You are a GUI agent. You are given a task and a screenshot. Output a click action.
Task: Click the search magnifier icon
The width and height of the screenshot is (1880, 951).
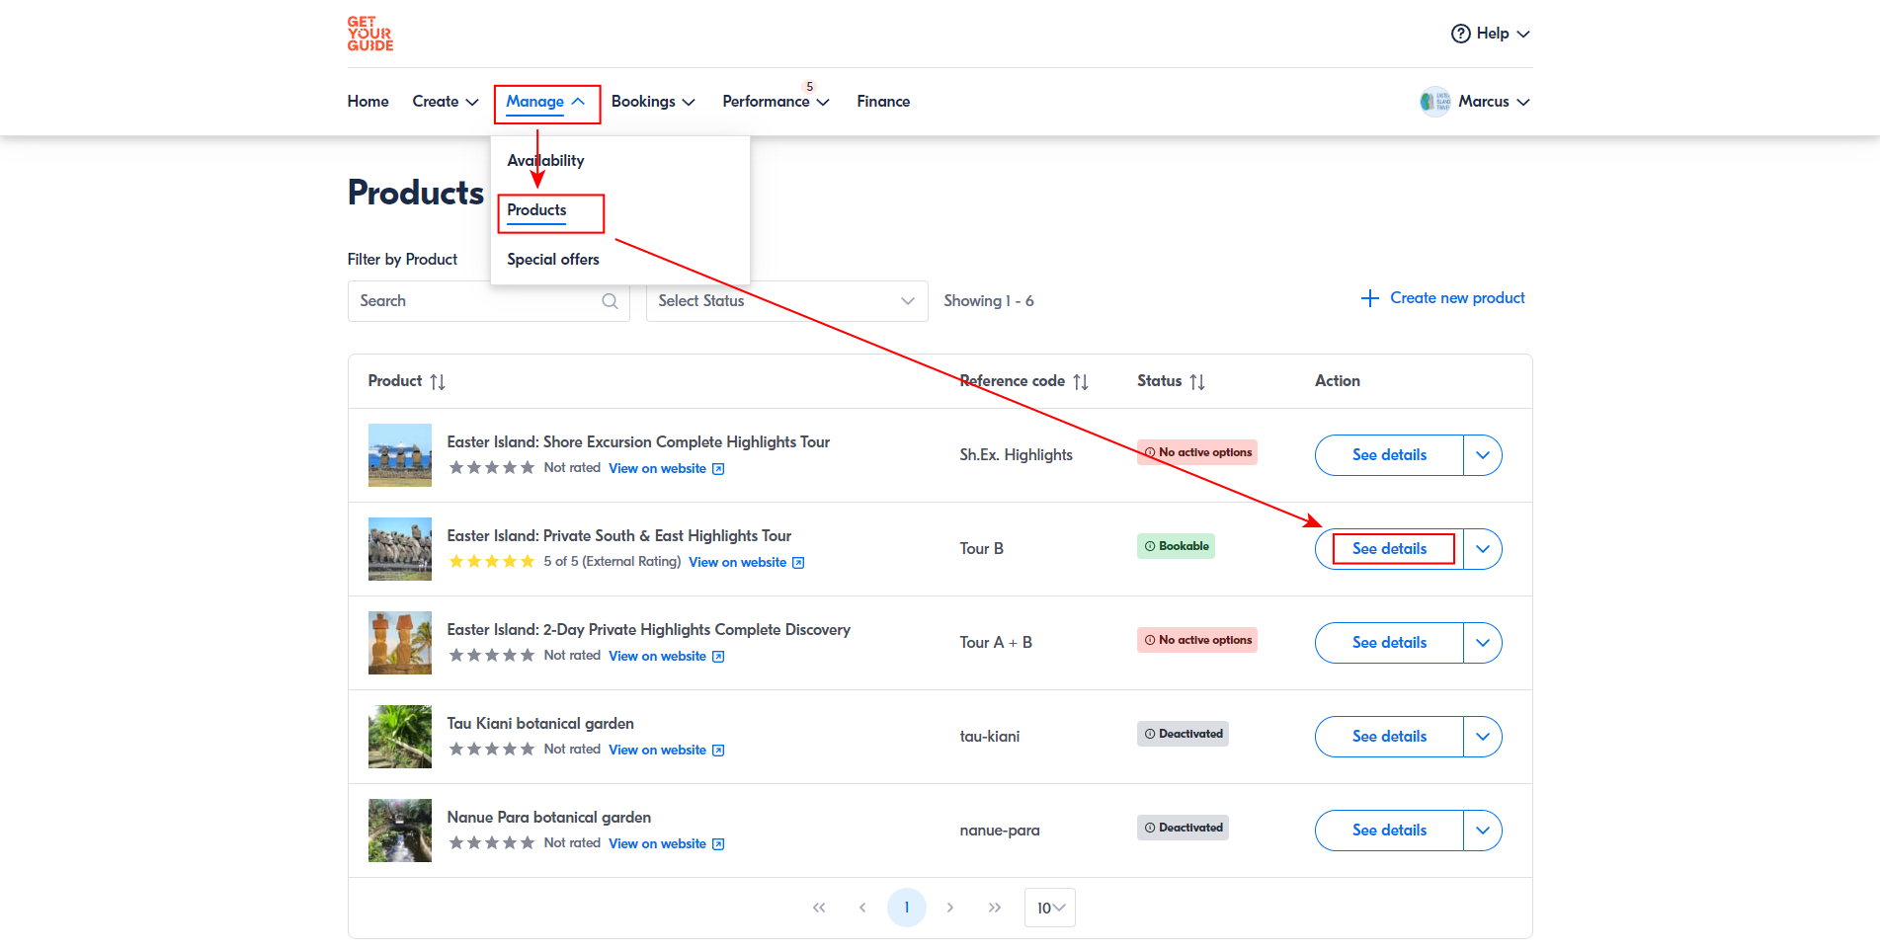610,301
